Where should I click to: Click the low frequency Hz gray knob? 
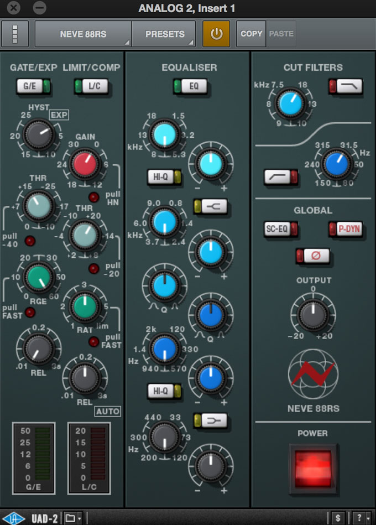tap(164, 436)
